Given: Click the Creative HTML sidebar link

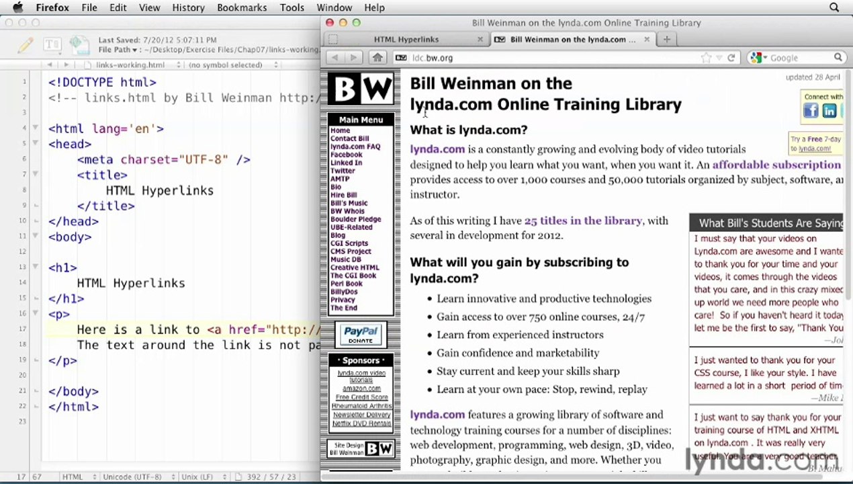Looking at the screenshot, I should coord(355,268).
